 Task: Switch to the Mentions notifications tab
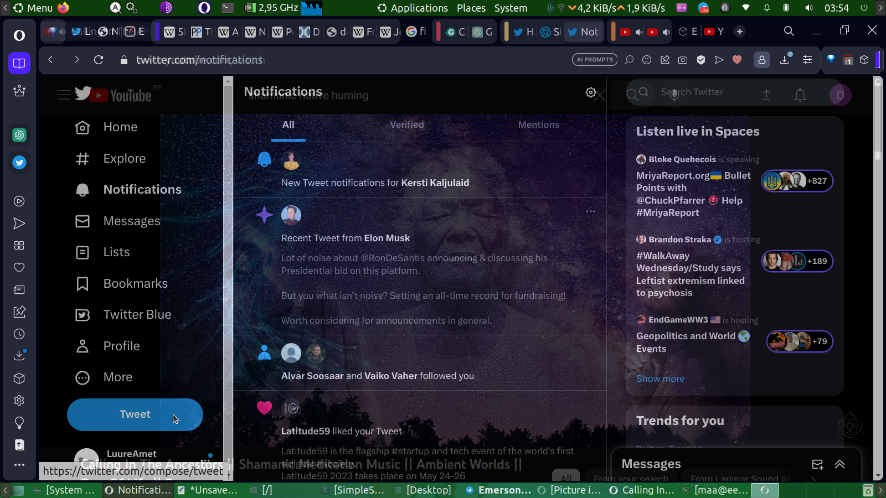(539, 125)
